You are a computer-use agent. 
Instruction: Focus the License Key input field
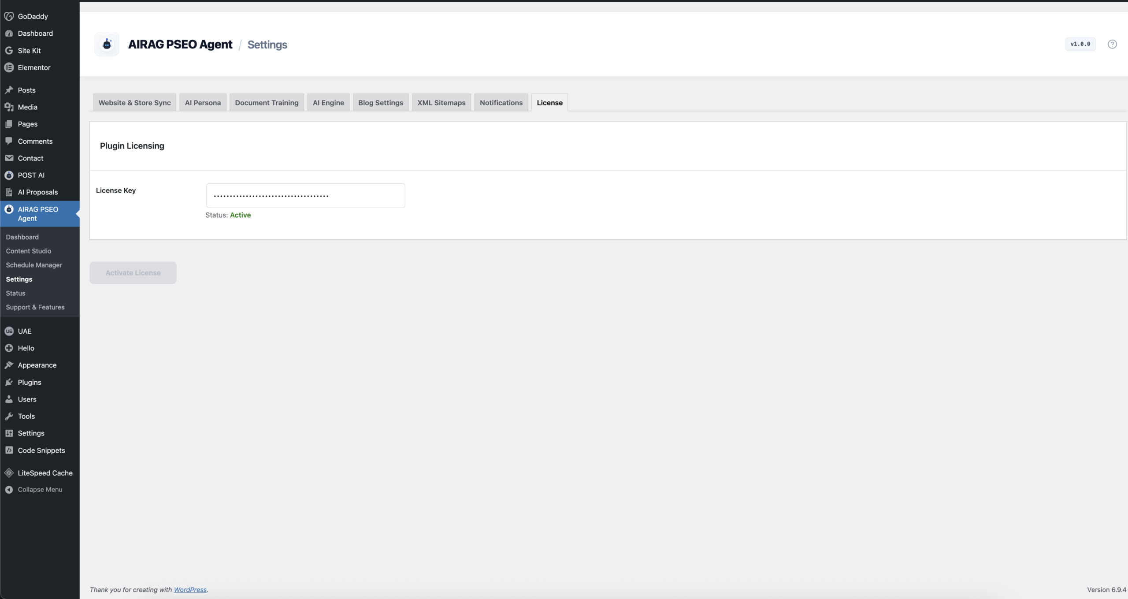pos(305,196)
